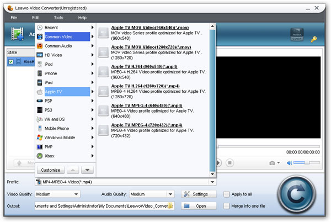Click the PS3 console icon
The width and height of the screenshot is (331, 222).
tap(40, 110)
